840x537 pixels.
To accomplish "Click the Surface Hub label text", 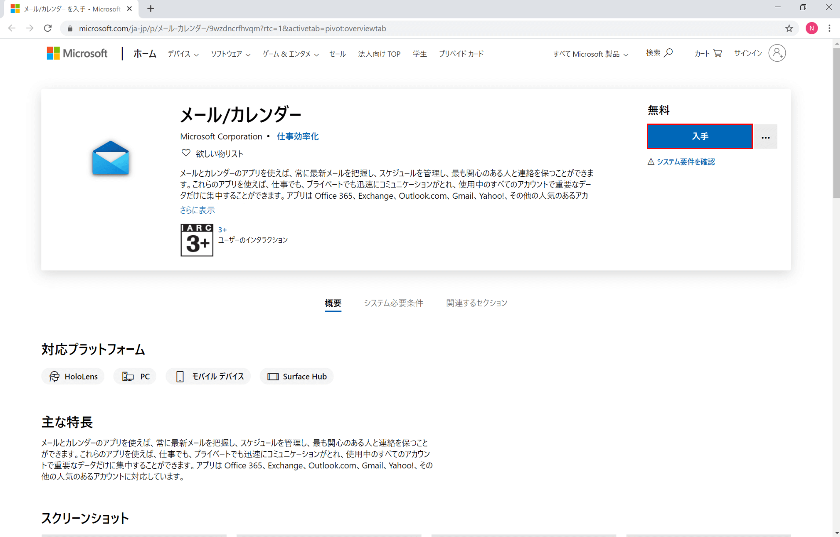I will coord(304,376).
